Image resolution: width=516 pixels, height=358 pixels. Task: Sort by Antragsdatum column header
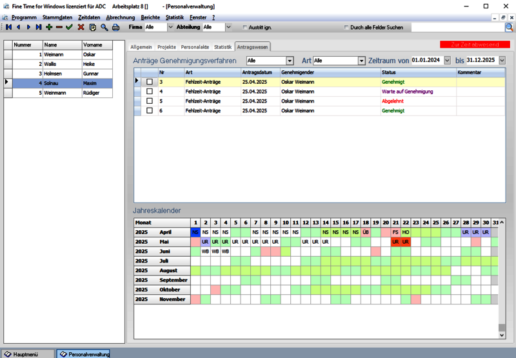click(260, 72)
